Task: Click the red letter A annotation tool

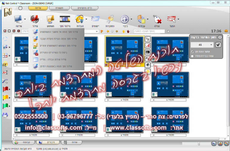Action: (148, 45)
